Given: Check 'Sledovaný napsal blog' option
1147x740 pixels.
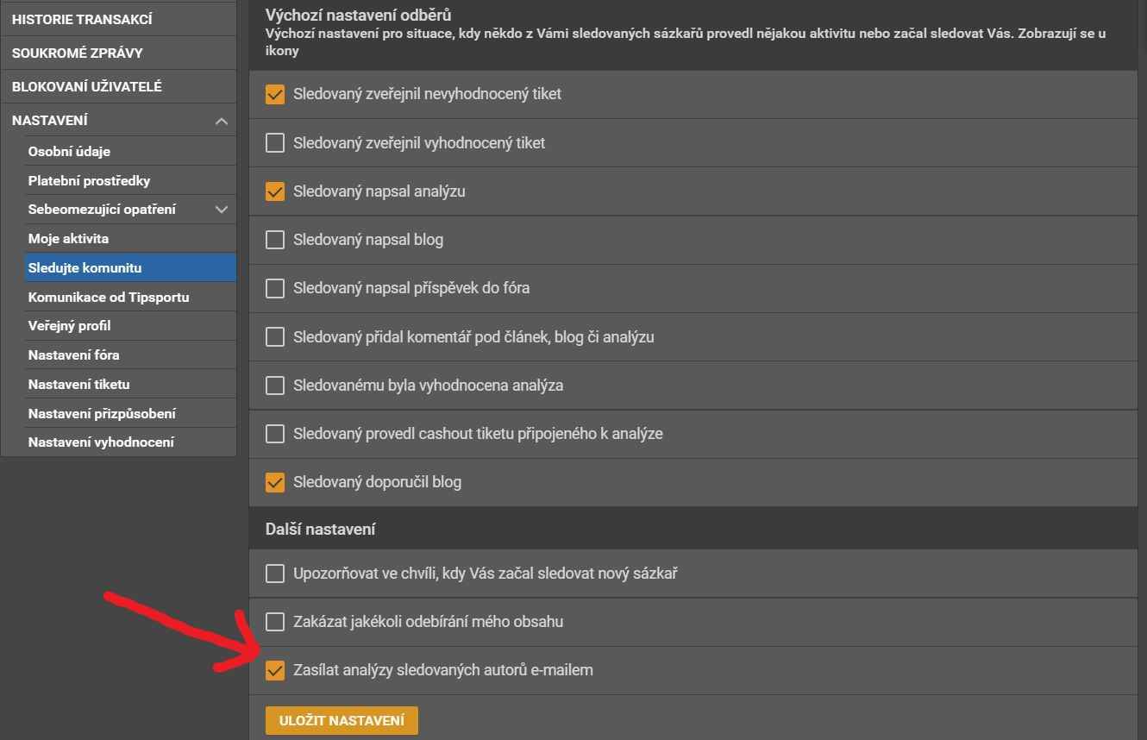Looking at the screenshot, I should coord(275,240).
